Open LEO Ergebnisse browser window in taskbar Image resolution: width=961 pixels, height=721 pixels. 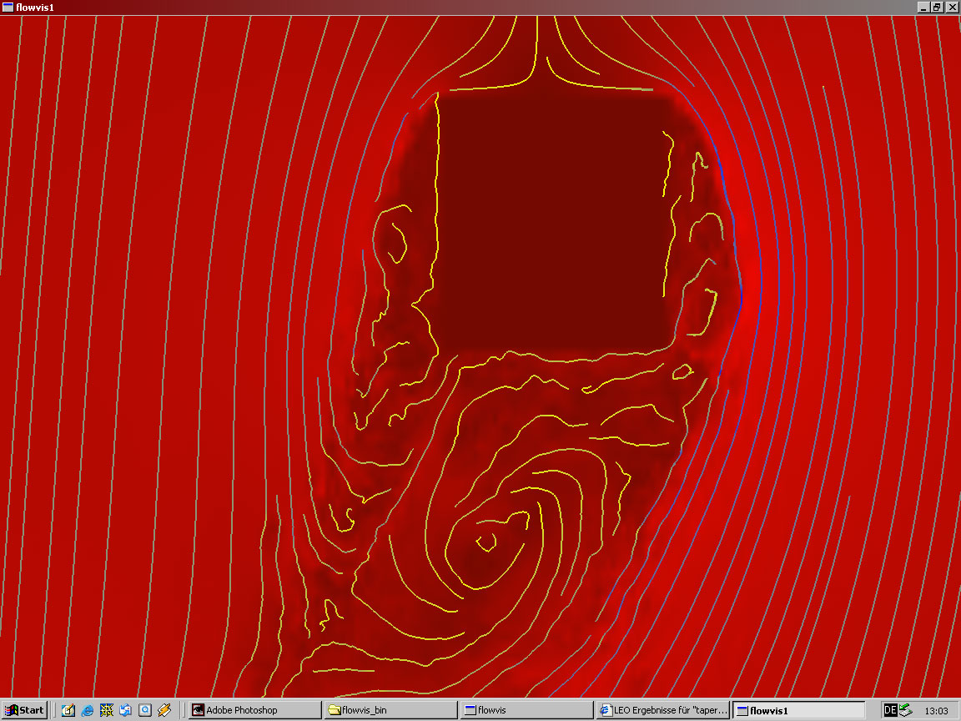[664, 710]
